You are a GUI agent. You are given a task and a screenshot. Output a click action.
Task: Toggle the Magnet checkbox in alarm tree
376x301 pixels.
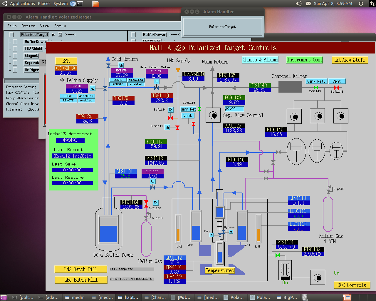(x=15, y=56)
